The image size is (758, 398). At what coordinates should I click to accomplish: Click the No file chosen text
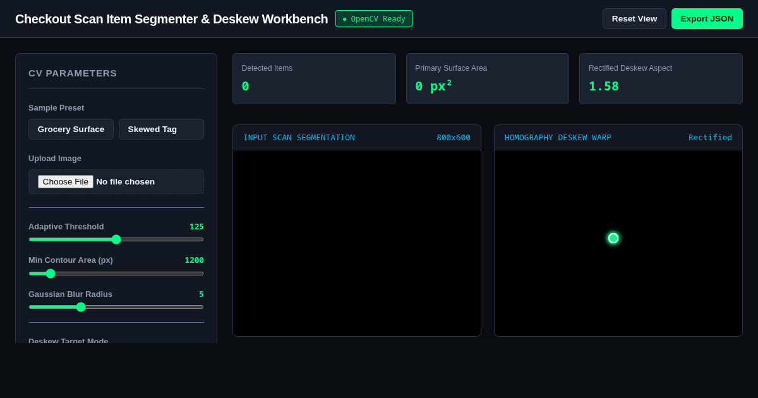point(125,182)
